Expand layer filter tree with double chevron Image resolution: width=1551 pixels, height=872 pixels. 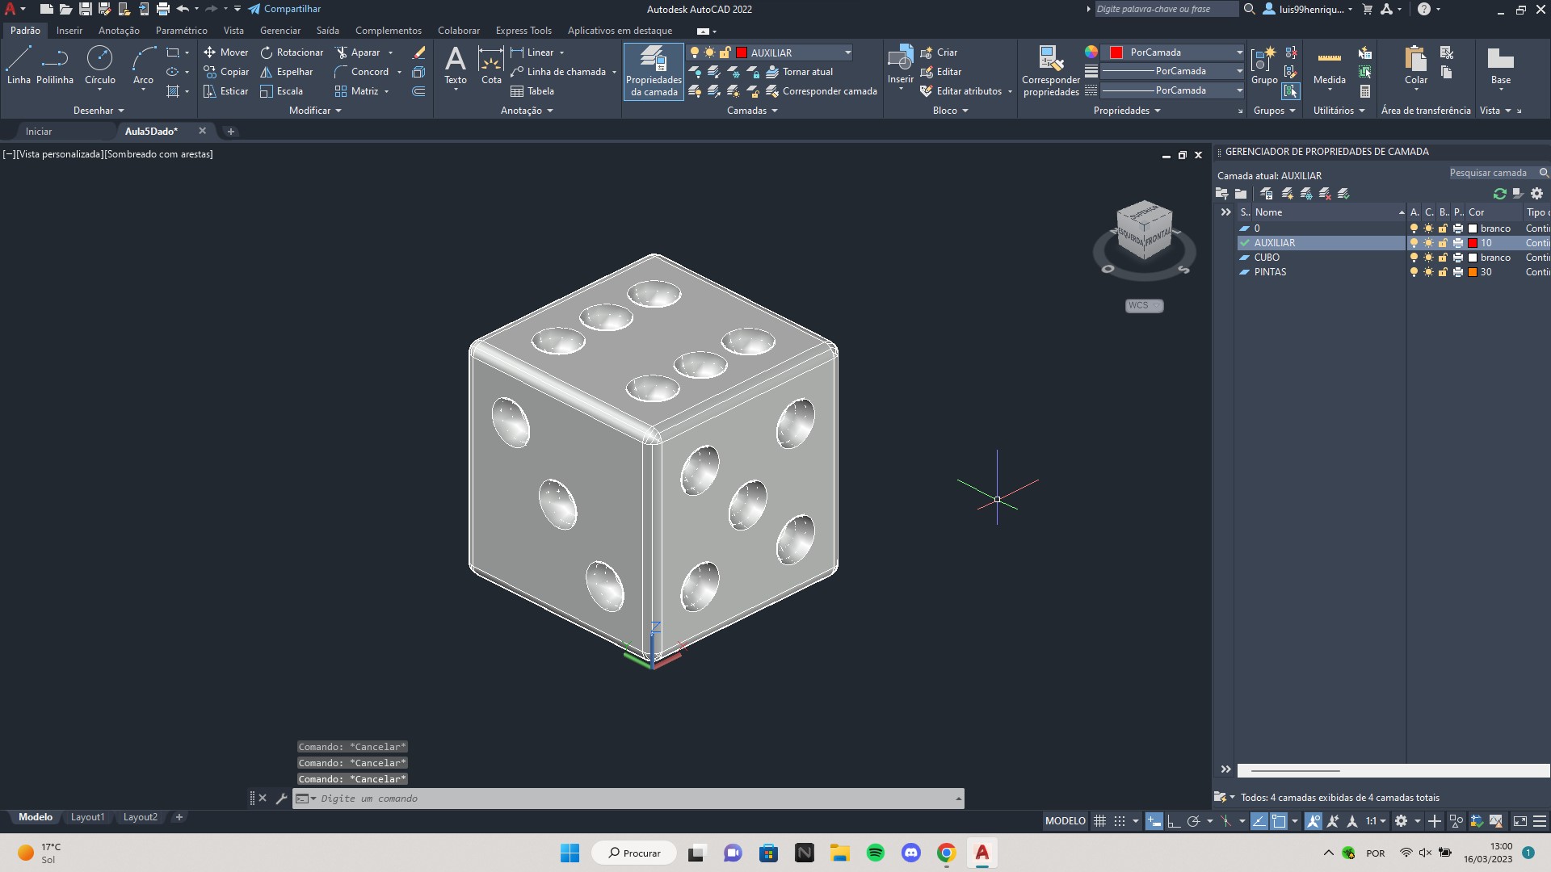coord(1225,212)
